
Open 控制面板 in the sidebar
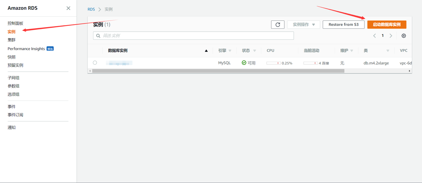15,23
